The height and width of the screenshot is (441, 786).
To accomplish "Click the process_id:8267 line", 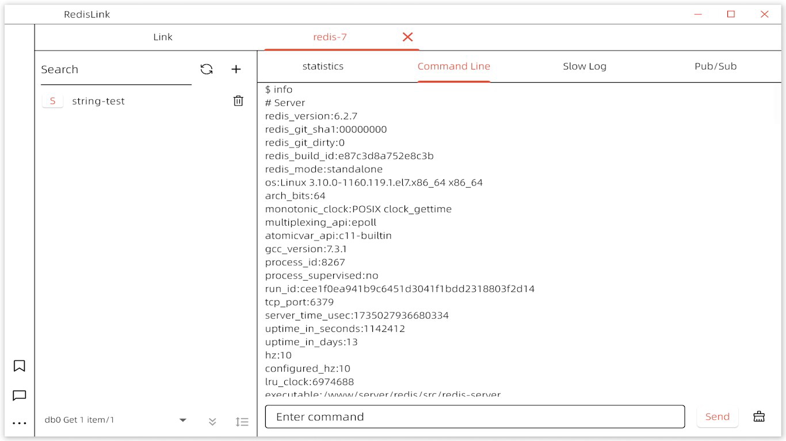I will click(x=305, y=262).
